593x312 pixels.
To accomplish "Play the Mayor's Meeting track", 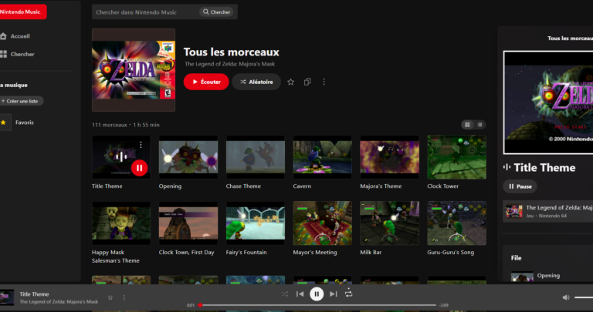I will (x=322, y=223).
